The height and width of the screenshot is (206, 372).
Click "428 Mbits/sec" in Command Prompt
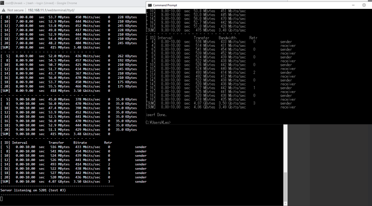point(233,26)
